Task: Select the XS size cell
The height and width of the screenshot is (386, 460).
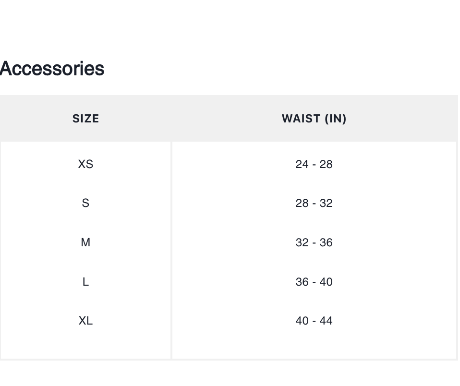Action: click(85, 164)
